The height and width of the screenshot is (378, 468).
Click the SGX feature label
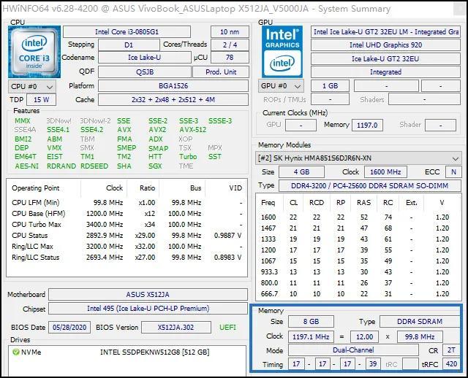click(155, 166)
